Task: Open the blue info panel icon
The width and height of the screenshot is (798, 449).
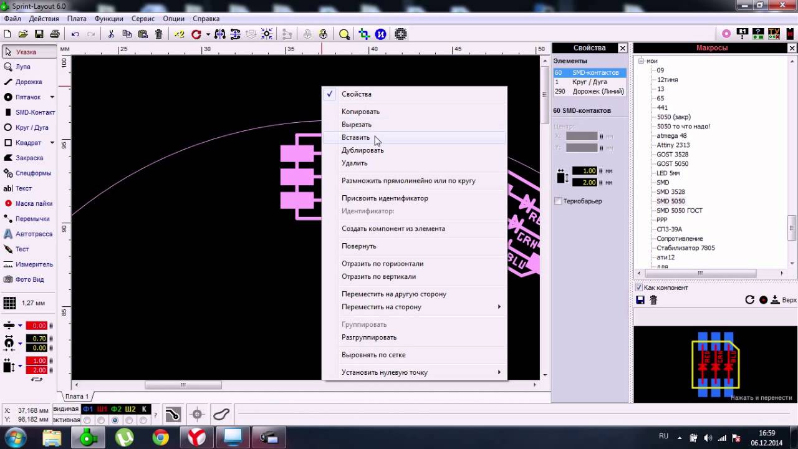Action: pos(380,34)
